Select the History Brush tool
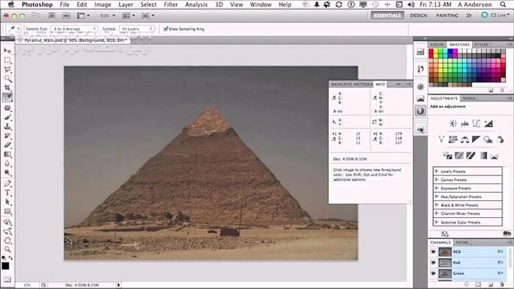The width and height of the screenshot is (514, 289). tap(7, 136)
